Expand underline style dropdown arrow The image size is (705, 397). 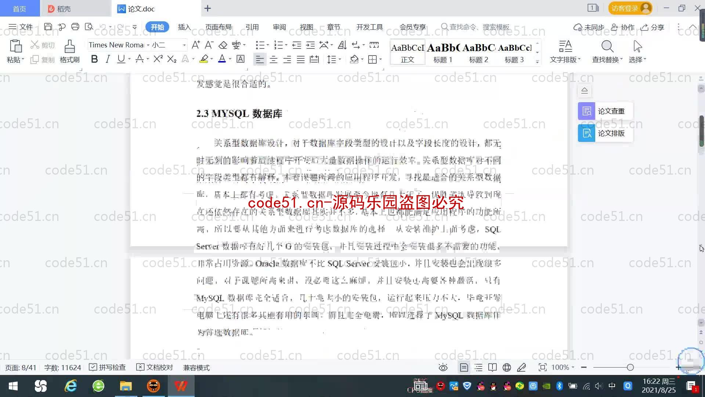pos(129,59)
